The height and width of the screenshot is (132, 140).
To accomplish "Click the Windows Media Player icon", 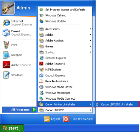I will point(41,87).
